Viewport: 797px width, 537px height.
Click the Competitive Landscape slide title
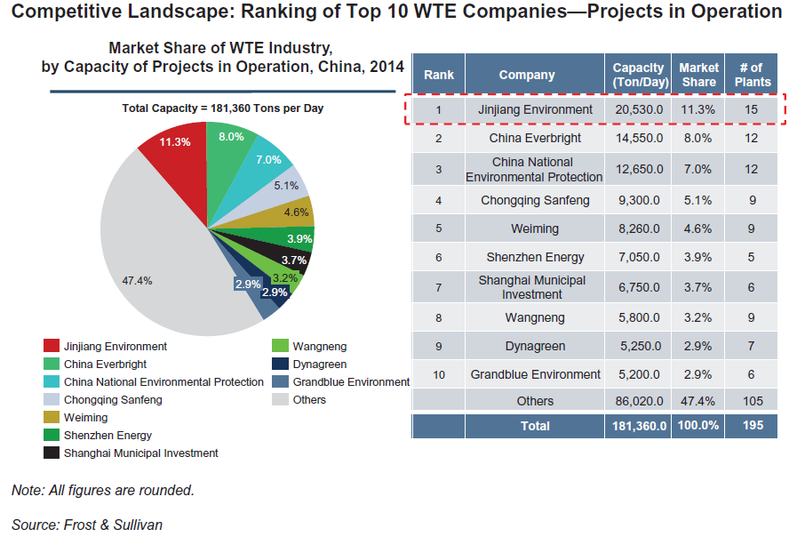[x=396, y=12]
